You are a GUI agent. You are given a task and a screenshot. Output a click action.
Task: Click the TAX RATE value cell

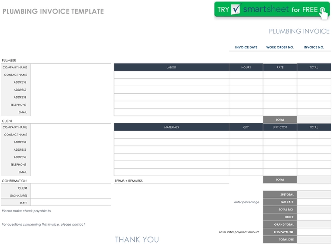(314, 202)
